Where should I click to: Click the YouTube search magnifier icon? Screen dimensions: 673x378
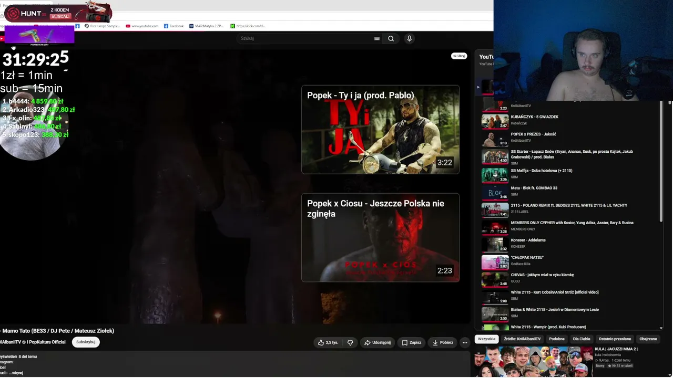pyautogui.click(x=391, y=38)
